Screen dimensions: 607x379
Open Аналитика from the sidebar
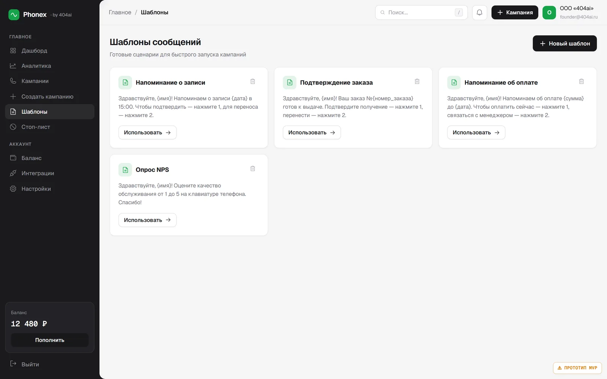pos(50,66)
